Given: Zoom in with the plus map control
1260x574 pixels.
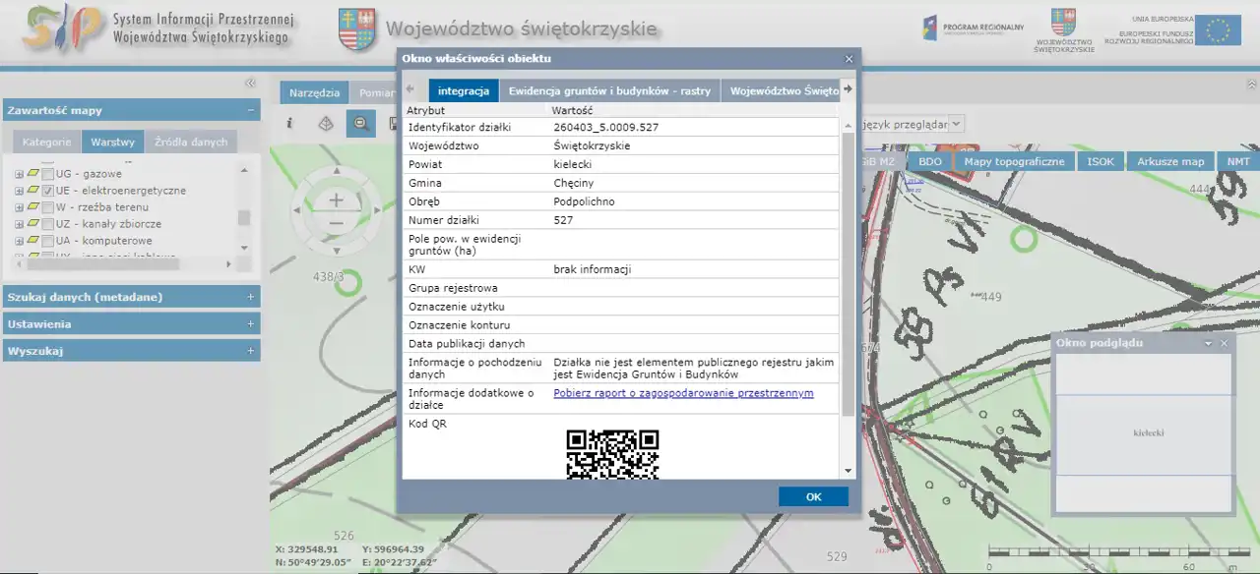Looking at the screenshot, I should tap(336, 200).
